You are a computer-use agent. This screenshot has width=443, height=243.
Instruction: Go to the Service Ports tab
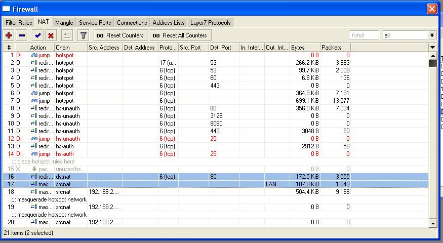95,23
